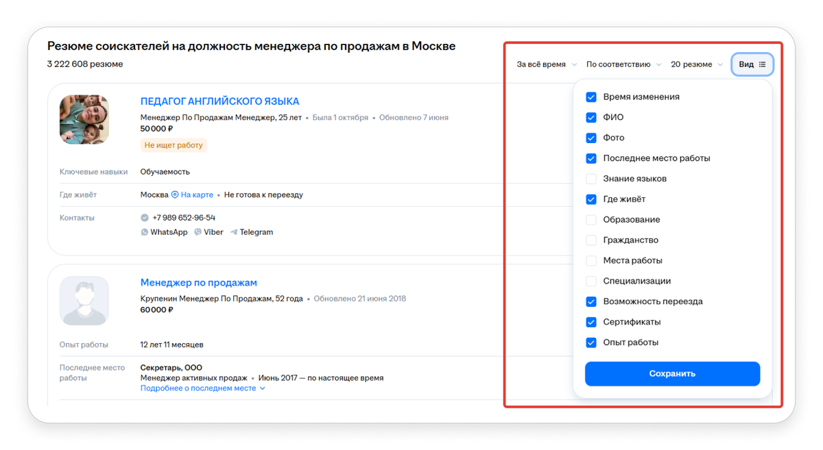The image size is (823, 450).
Task: Open the «20 резюме» per-page dropdown
Action: point(692,64)
